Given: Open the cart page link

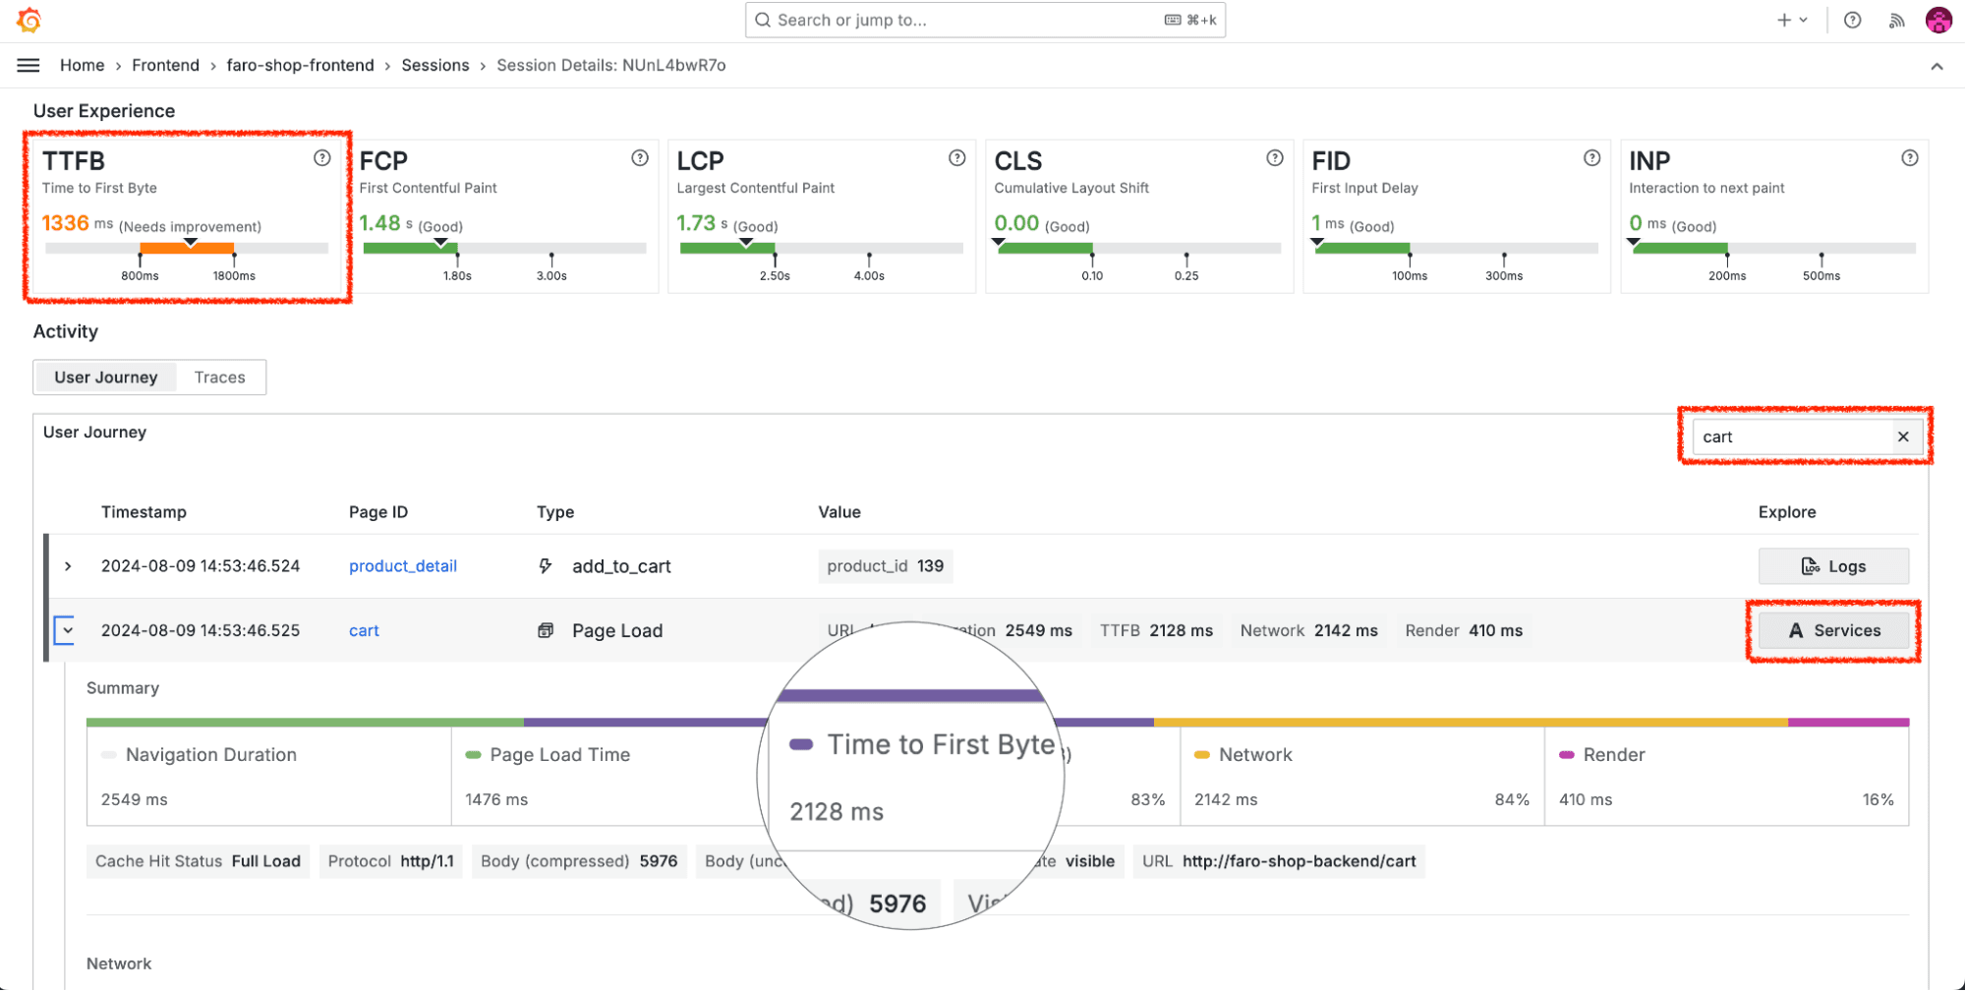Looking at the screenshot, I should (x=363, y=630).
